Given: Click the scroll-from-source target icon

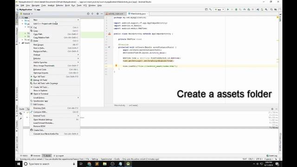Looking at the screenshot, I should click(x=88, y=14).
